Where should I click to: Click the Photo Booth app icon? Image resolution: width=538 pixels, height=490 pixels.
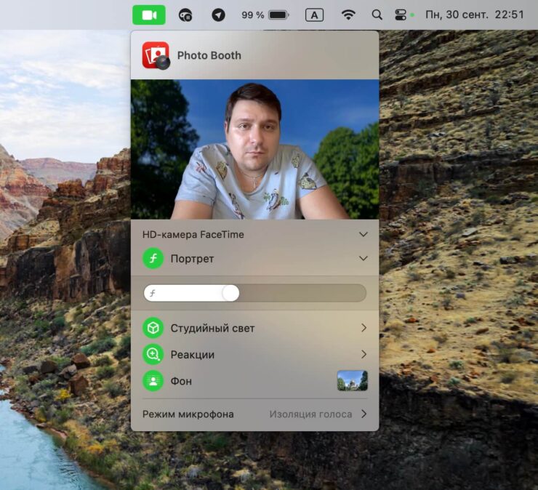tap(156, 55)
